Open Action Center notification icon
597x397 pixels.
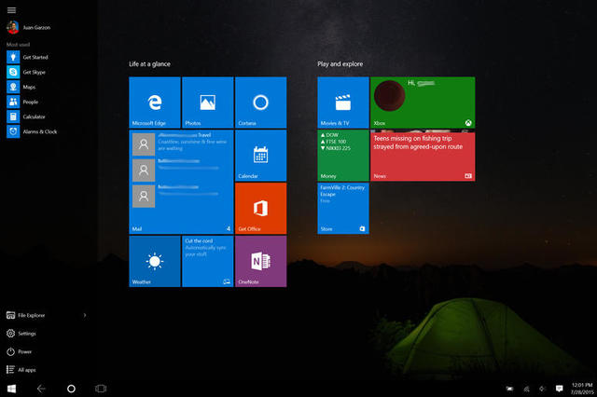pyautogui.click(x=560, y=389)
